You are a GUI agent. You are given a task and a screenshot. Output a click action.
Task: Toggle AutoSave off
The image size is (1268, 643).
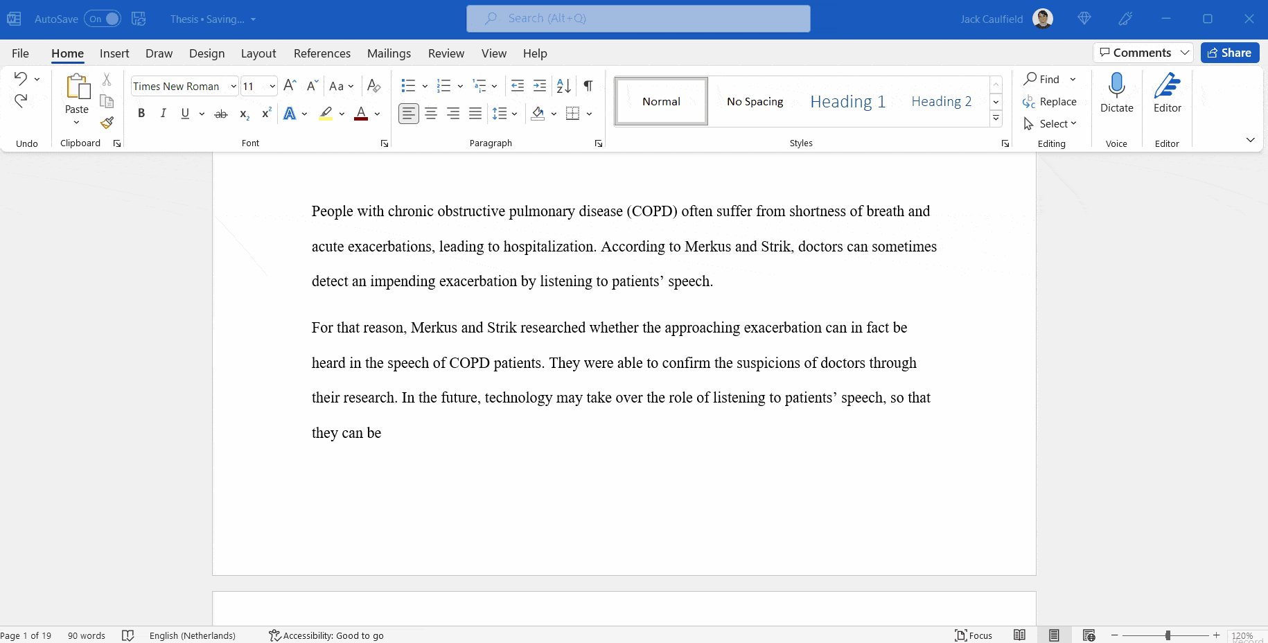click(x=103, y=19)
